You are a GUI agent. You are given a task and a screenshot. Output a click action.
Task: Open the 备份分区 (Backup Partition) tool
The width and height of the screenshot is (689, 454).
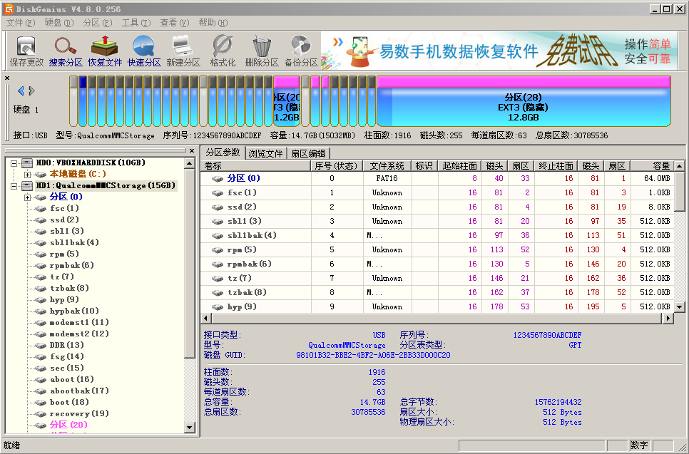pos(301,51)
